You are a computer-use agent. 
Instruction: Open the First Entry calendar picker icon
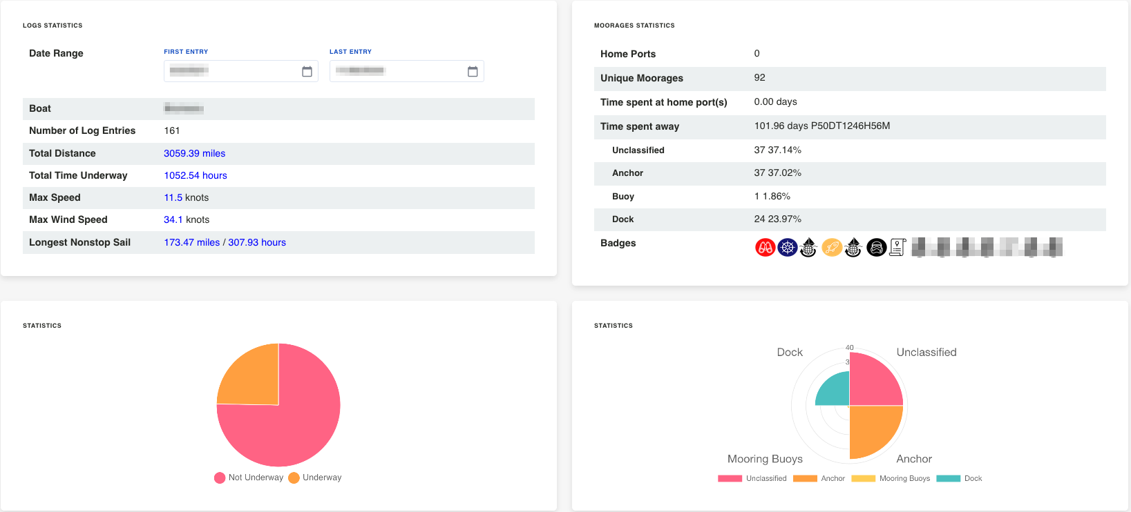pos(307,71)
